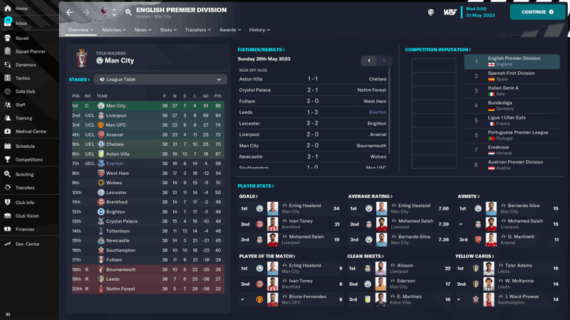
Task: Open Transfers icon in sidebar
Action: pyautogui.click(x=8, y=188)
